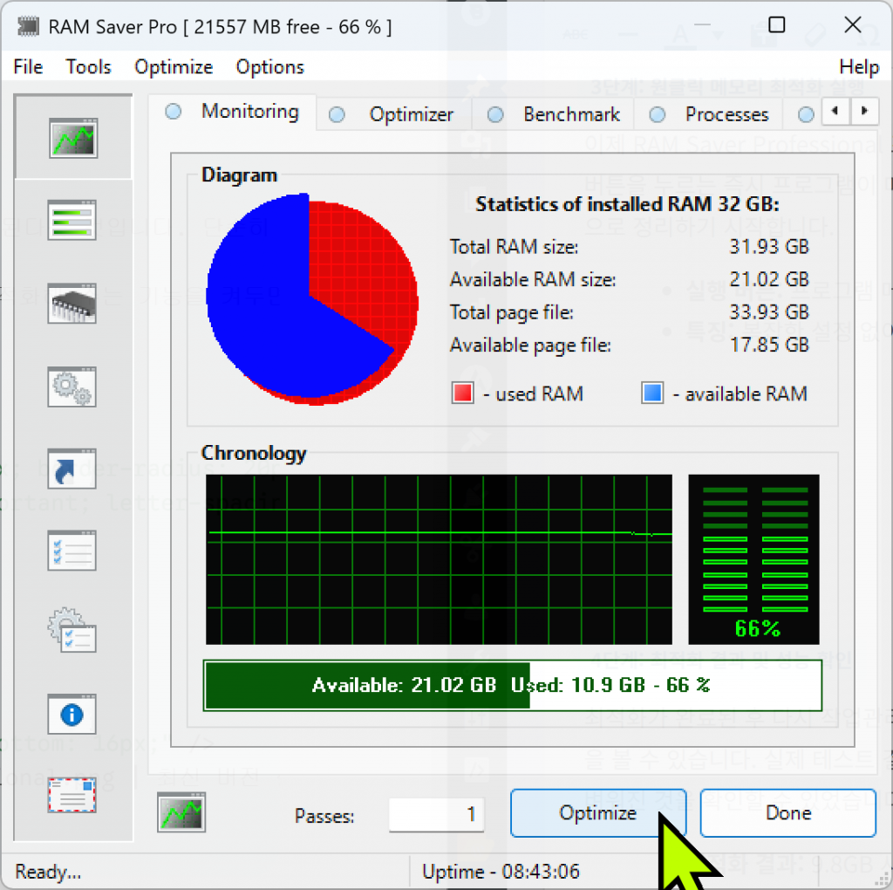The height and width of the screenshot is (890, 893).
Task: Click the small graph icon beside Passes
Action: pyautogui.click(x=181, y=812)
